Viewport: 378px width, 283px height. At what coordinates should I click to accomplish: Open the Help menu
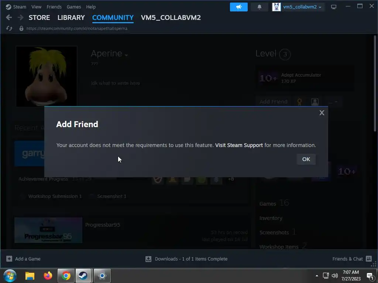click(91, 7)
